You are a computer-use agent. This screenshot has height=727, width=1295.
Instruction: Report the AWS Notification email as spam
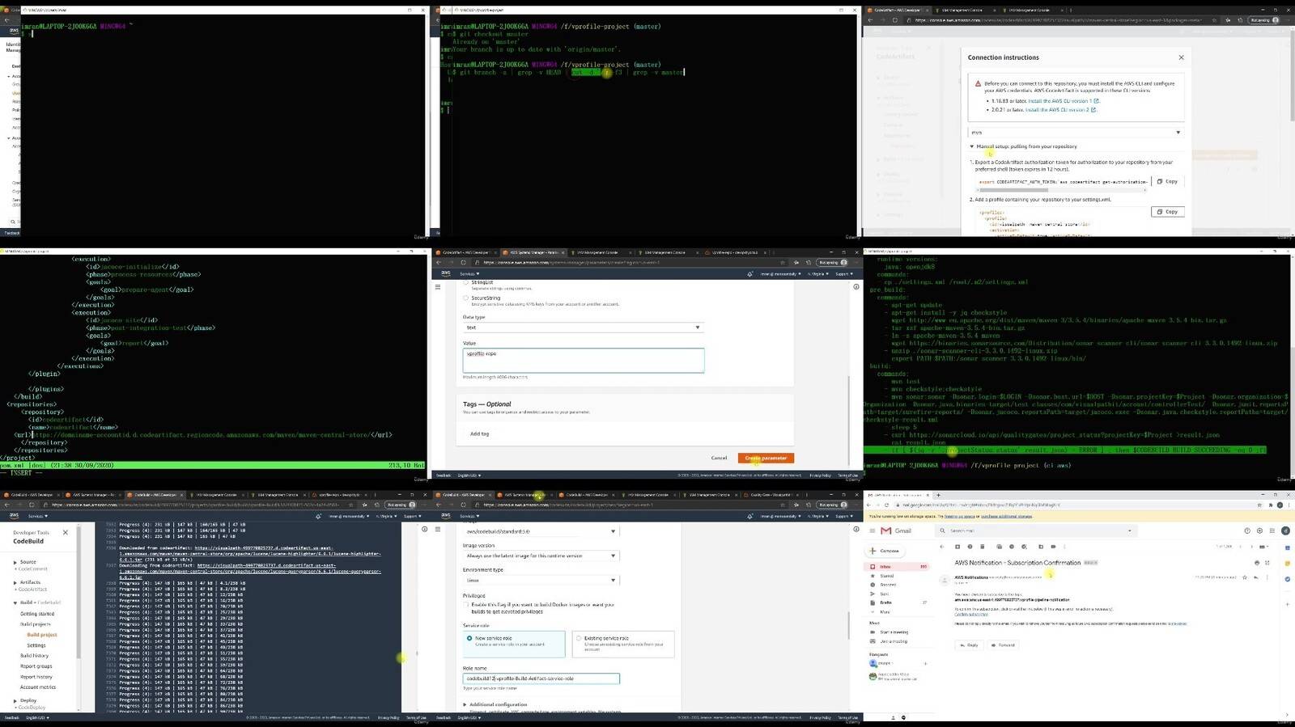pos(970,547)
